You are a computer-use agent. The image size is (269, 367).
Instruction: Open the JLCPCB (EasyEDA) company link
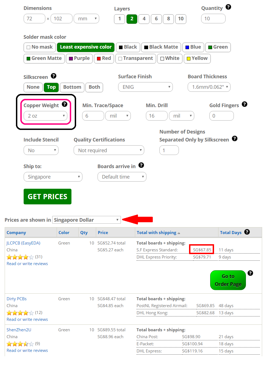tap(23, 243)
